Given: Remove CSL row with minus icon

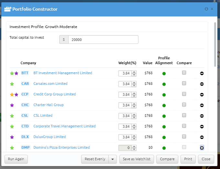Looking at the screenshot, I should (x=202, y=116).
